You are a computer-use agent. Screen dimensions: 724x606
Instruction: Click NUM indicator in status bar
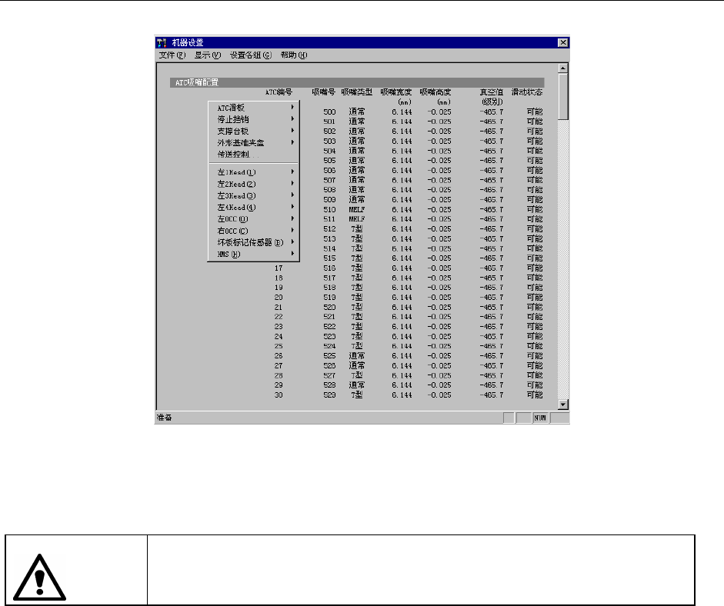point(540,418)
